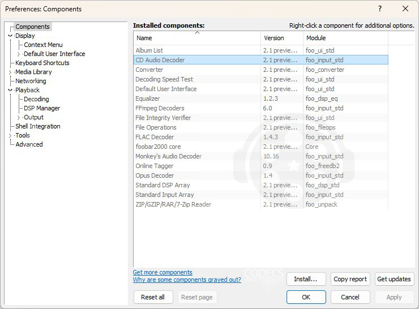The image size is (419, 309).
Task: Close the Preferences dialog
Action: 405,9
